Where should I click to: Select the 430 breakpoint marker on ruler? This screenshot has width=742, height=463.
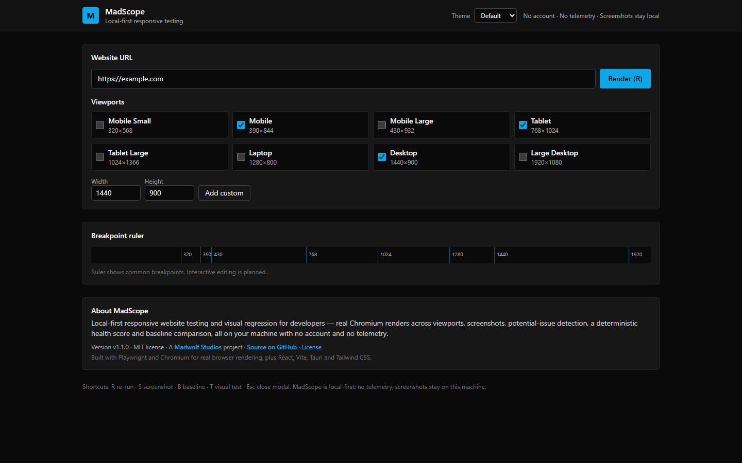point(218,255)
